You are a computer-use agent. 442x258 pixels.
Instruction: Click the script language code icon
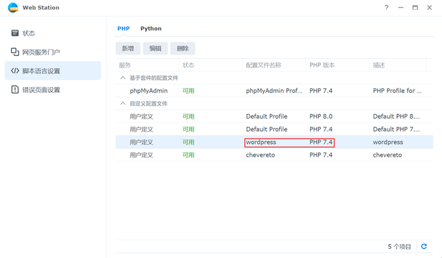point(15,71)
